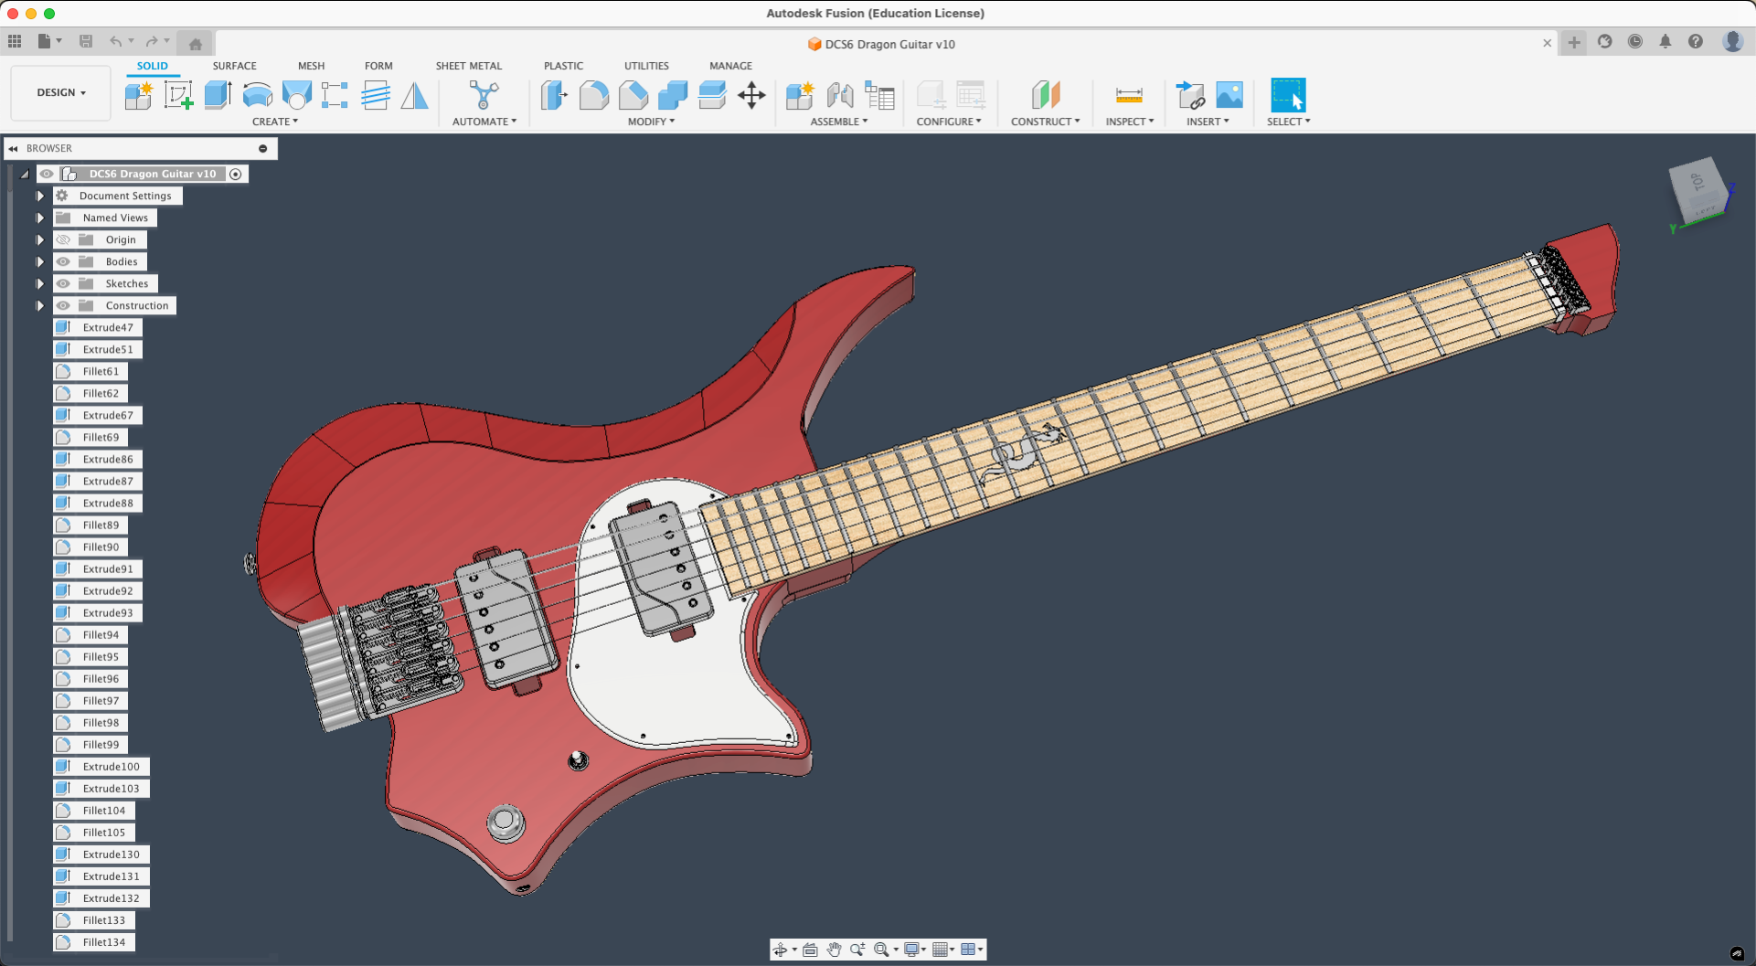
Task: Show the hidden Origin folder
Action: (63, 240)
